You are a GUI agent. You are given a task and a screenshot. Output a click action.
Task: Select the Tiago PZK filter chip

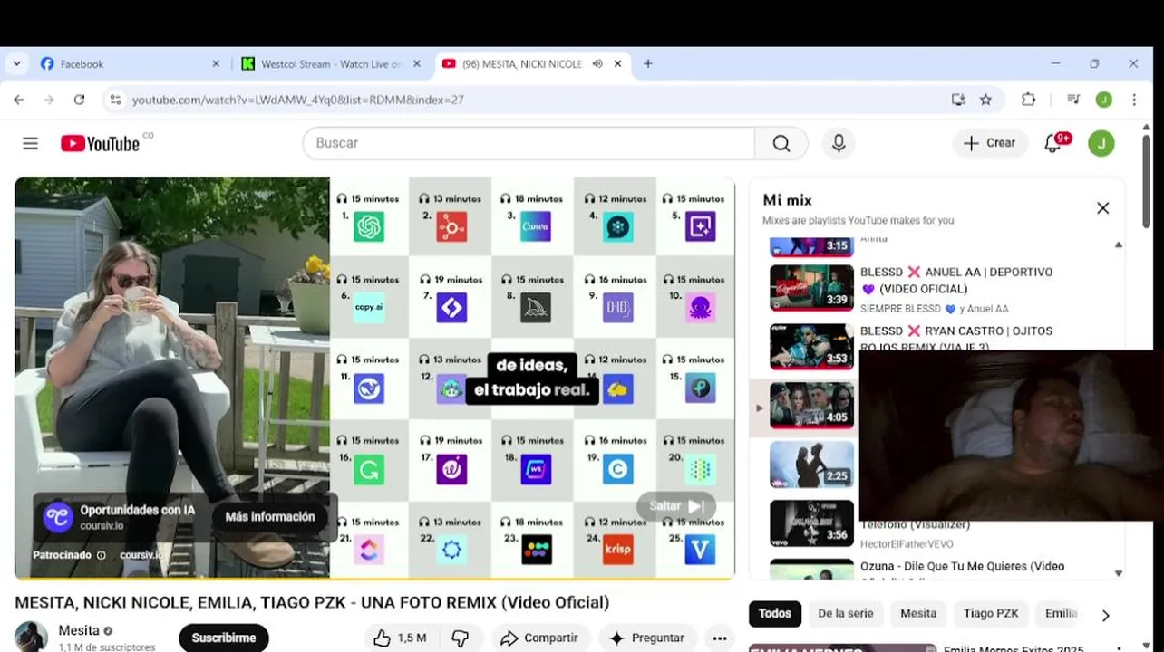pyautogui.click(x=991, y=613)
